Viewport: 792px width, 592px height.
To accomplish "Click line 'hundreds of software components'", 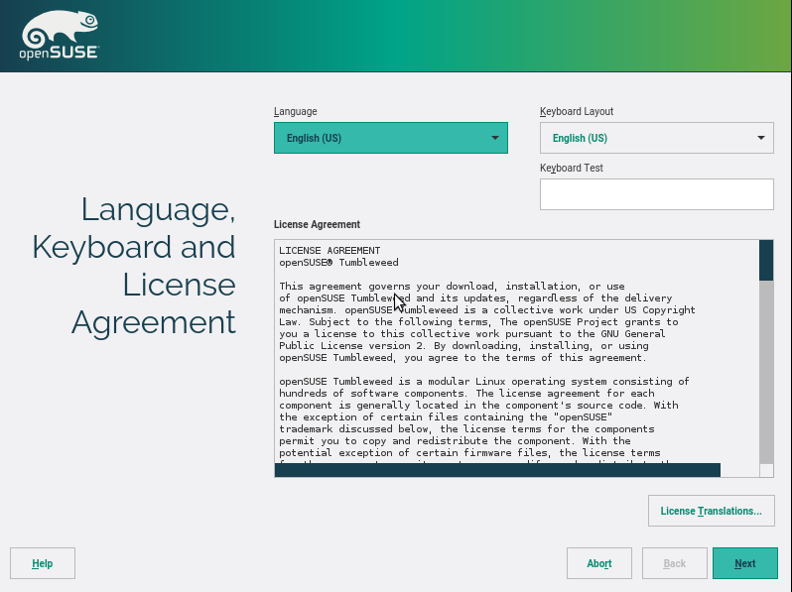I will (x=466, y=393).
